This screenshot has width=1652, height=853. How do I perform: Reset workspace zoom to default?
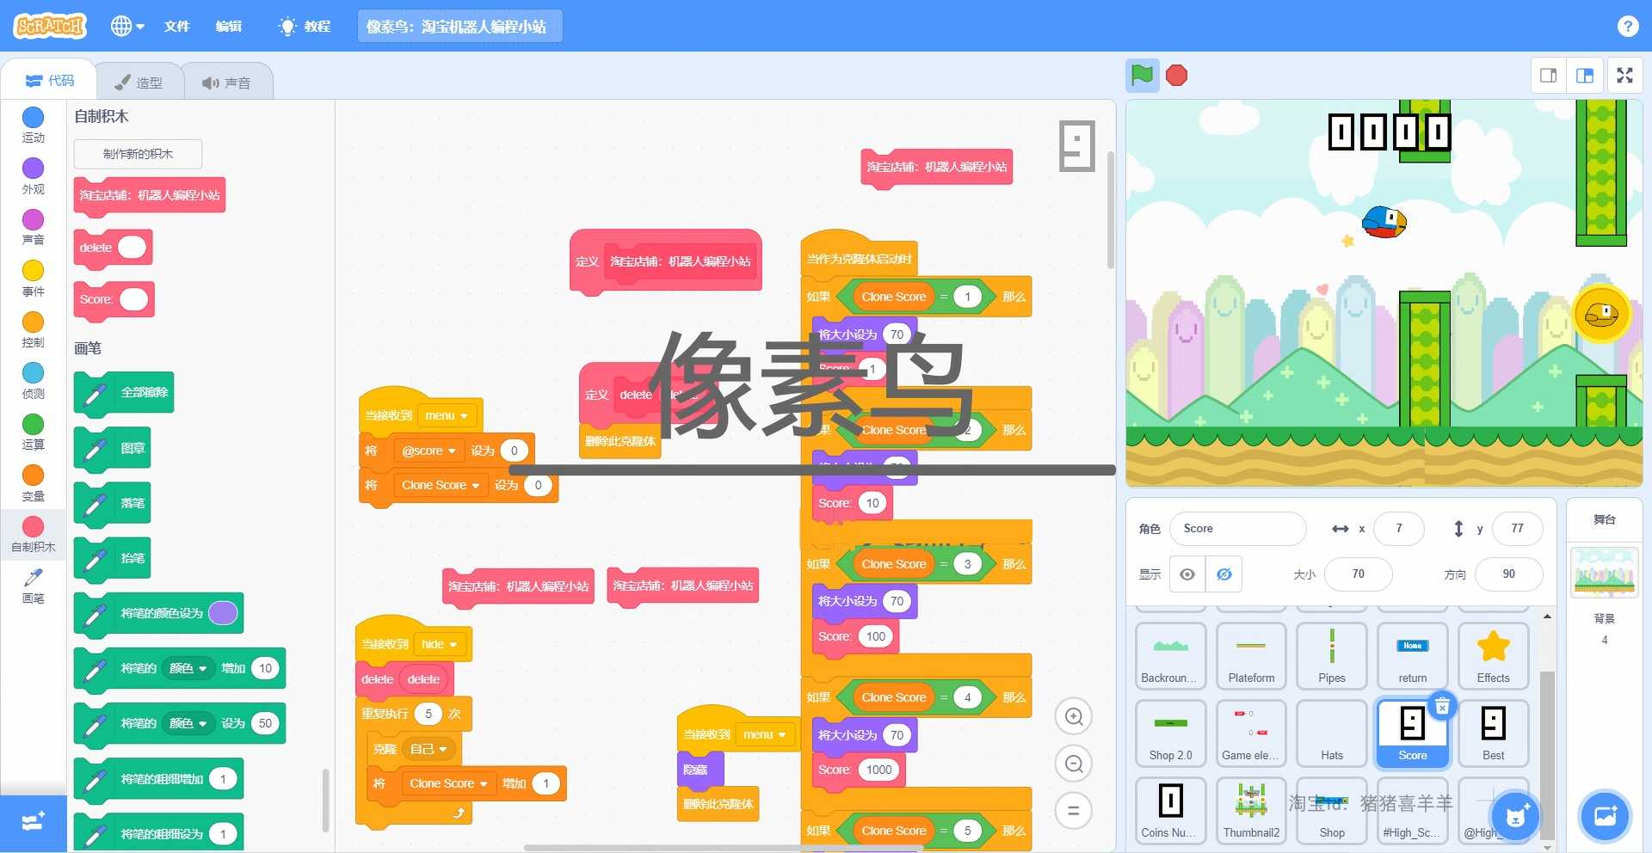tap(1074, 810)
